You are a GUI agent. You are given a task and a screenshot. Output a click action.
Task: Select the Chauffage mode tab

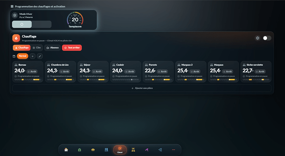[x=21, y=47]
